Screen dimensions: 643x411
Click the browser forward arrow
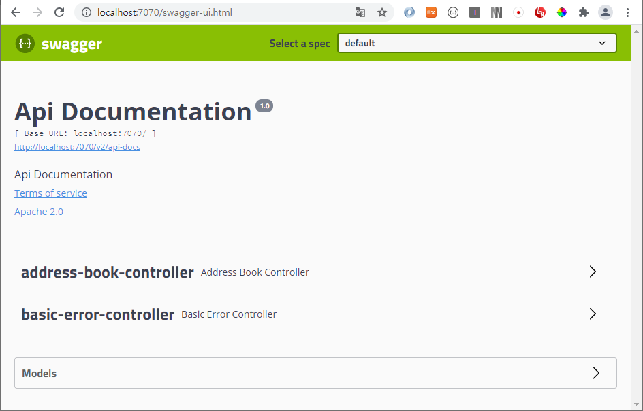coord(37,12)
